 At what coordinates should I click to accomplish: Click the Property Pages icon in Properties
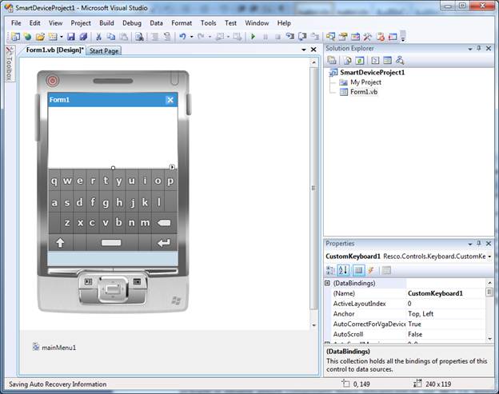(x=386, y=271)
